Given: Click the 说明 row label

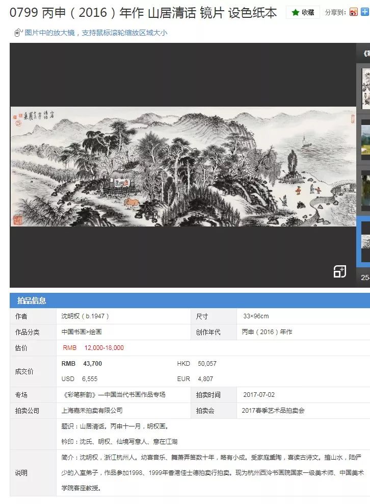Looking at the screenshot, I should pos(21,473).
